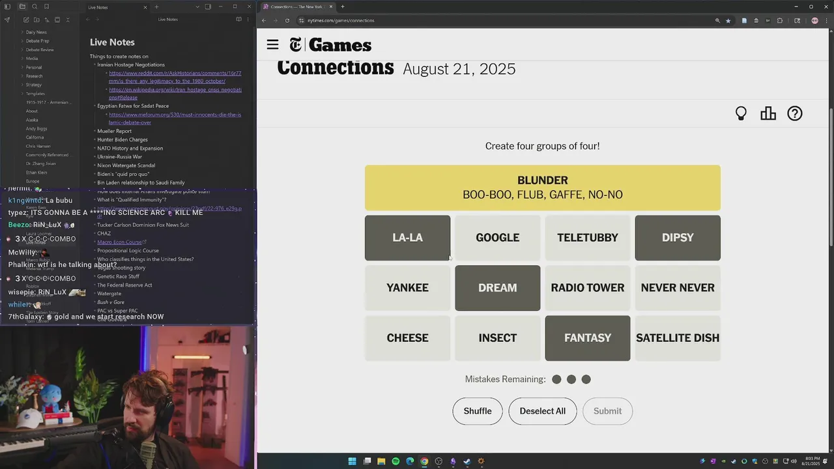
Task: Switch to the Connections Chrome tab
Action: click(298, 7)
